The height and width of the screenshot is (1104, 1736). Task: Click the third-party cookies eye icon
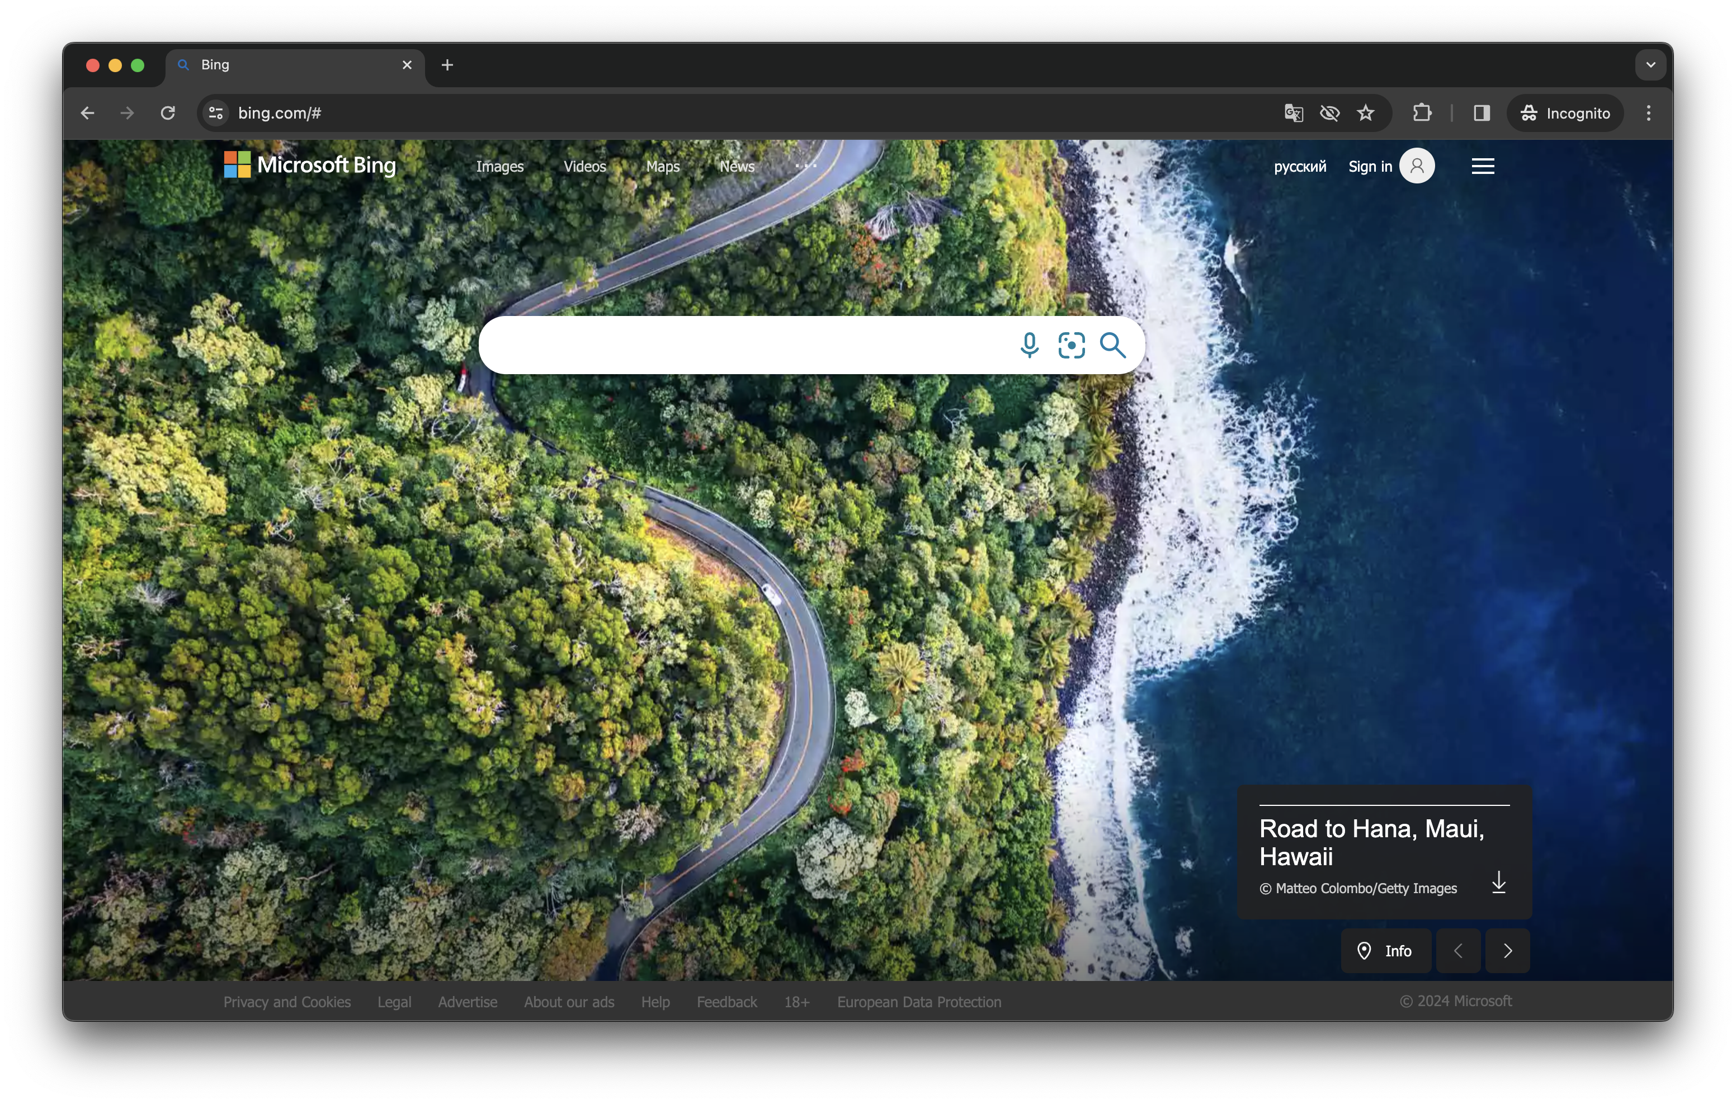tap(1329, 113)
